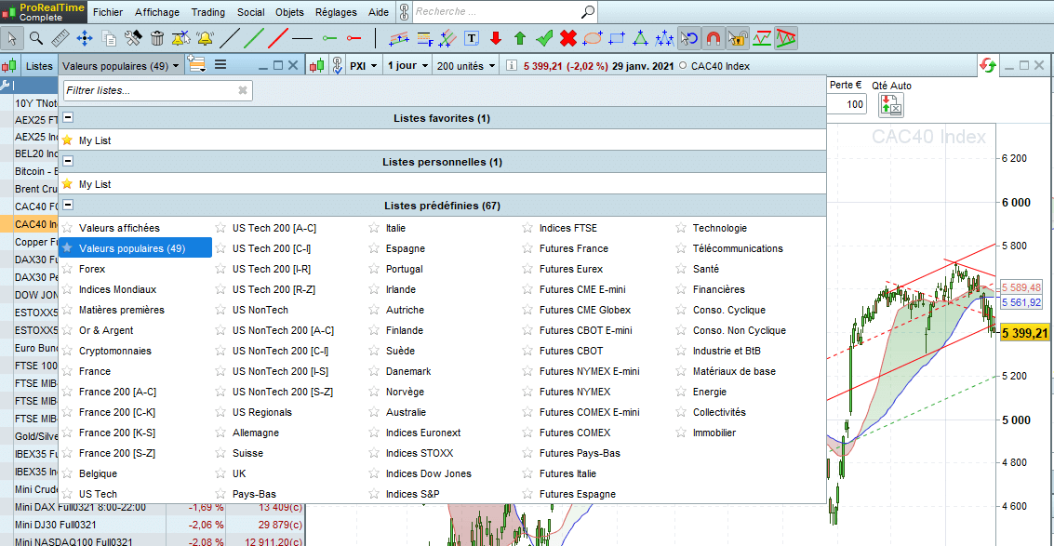Screen dimensions: 1054x546
Task: Select the Matières premières list
Action: (122, 310)
